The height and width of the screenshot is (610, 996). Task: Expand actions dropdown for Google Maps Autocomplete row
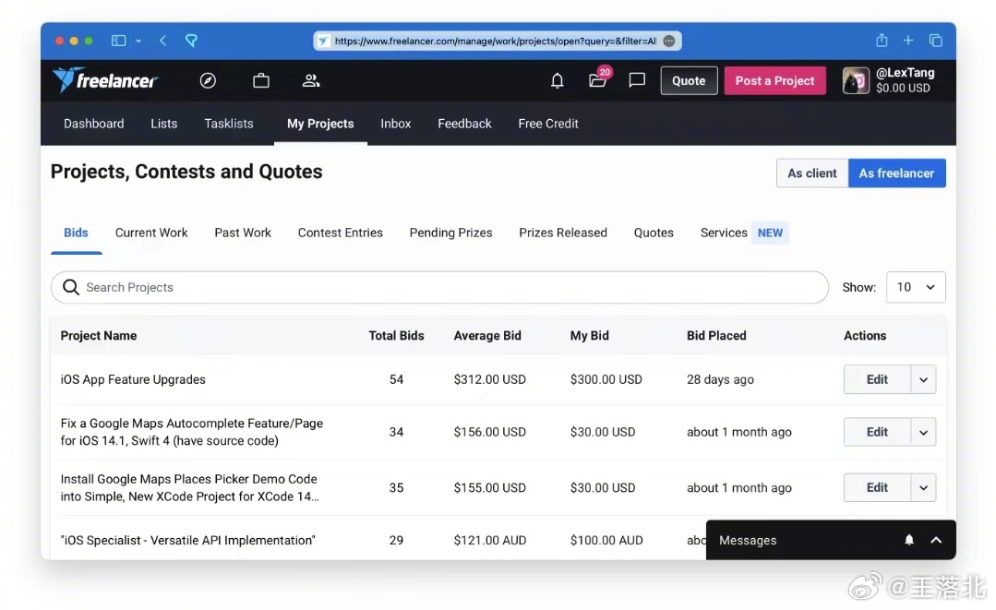tap(924, 432)
